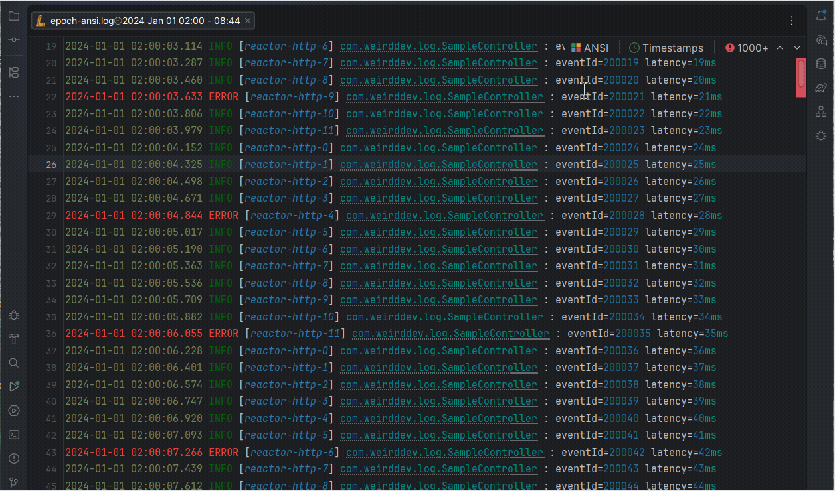Click eventId=200042 on line 43
The height and width of the screenshot is (491, 835).
click(603, 452)
